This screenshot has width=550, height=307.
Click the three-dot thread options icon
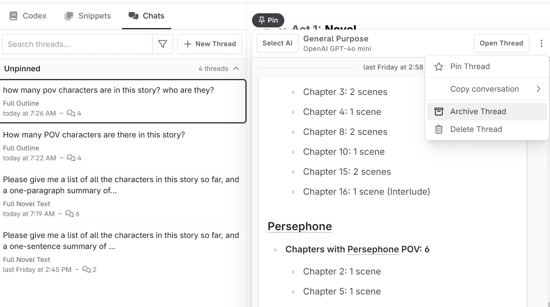point(541,43)
